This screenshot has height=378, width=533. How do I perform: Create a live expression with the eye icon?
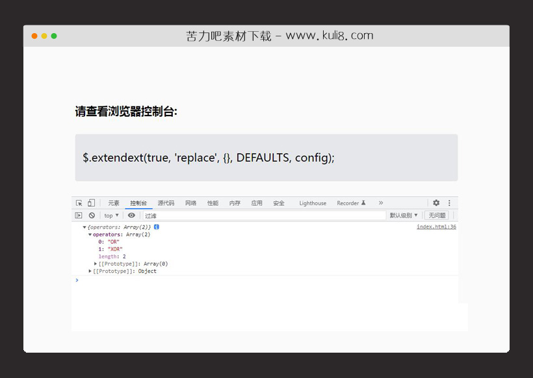pos(131,216)
